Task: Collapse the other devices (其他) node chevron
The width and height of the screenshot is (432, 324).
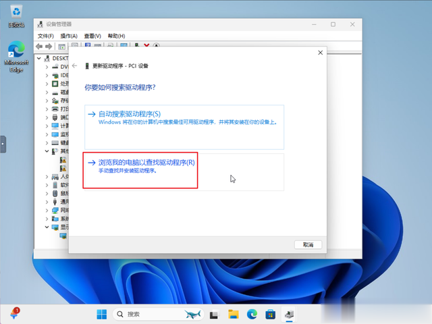Action: (47, 151)
